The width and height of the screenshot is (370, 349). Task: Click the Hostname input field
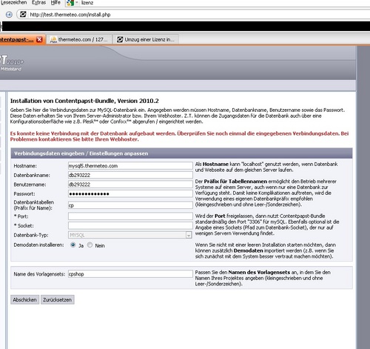(x=130, y=166)
